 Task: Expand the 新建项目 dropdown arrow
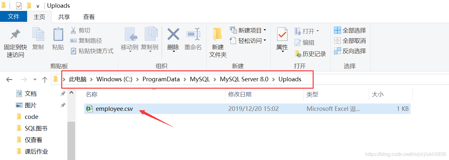(x=265, y=30)
